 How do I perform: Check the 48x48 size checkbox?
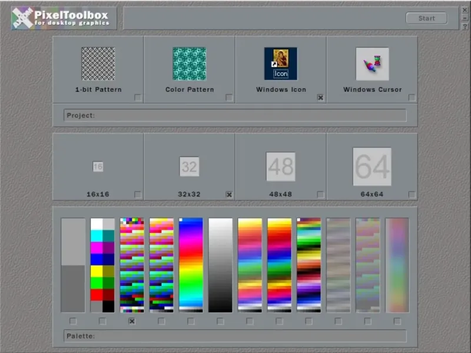point(320,195)
